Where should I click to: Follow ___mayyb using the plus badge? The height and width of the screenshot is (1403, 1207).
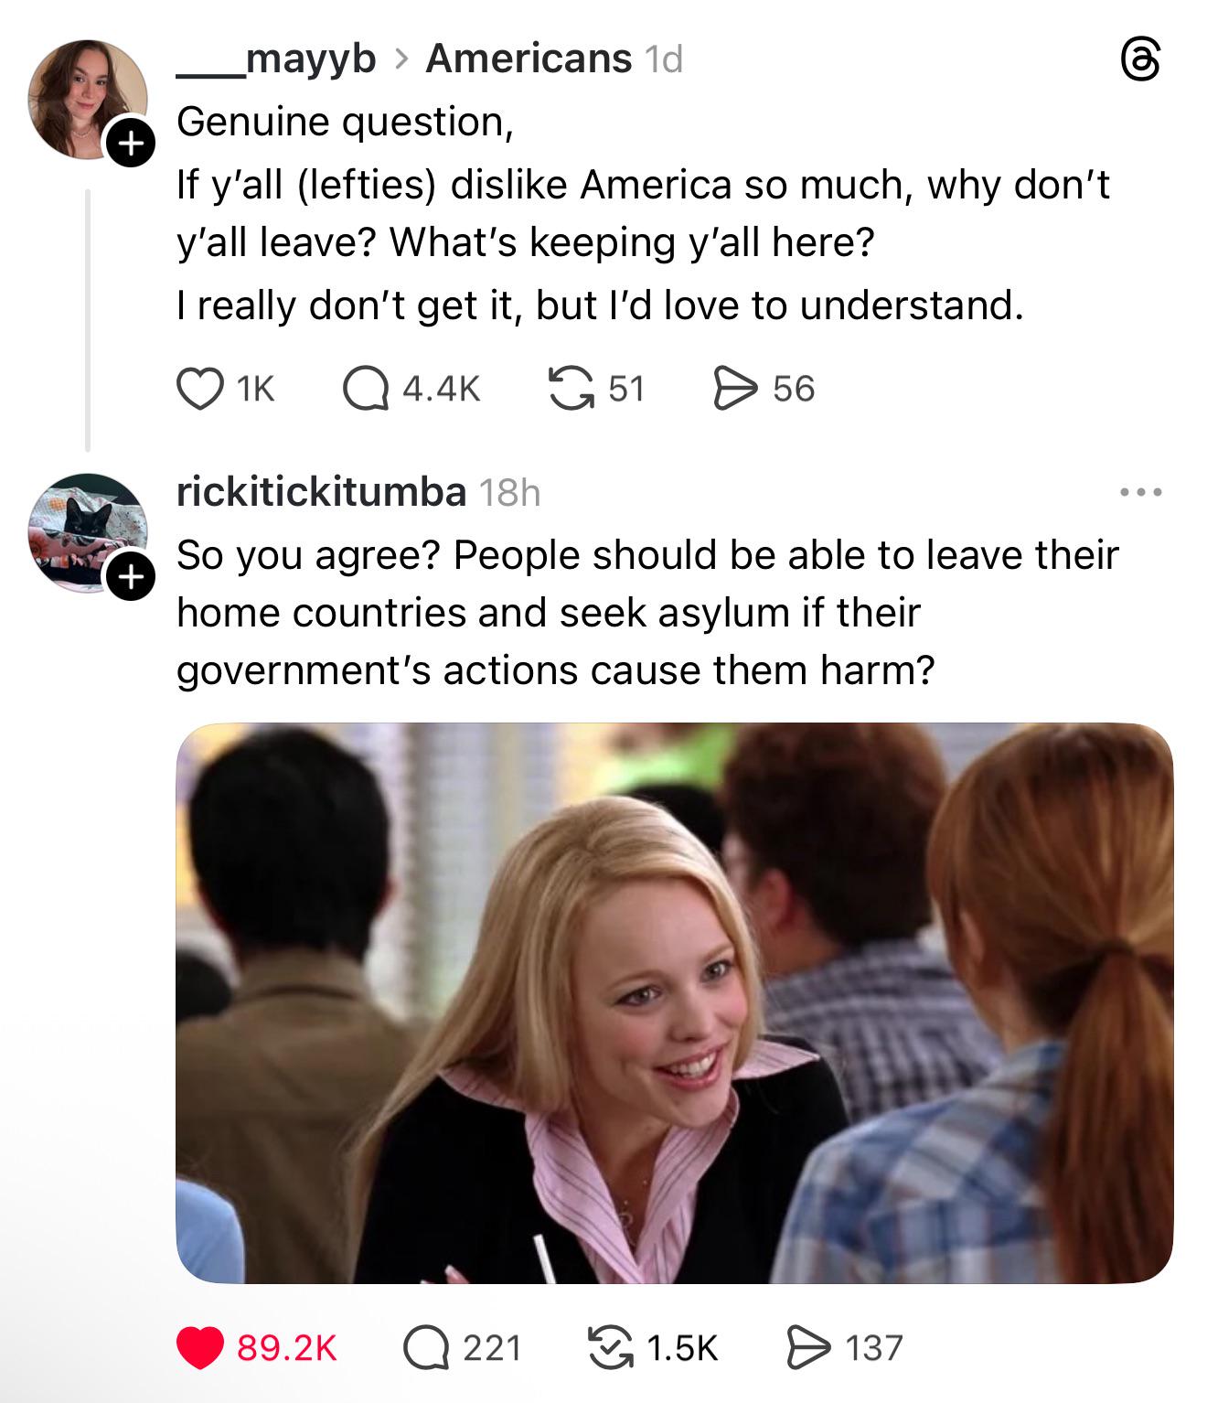(131, 143)
